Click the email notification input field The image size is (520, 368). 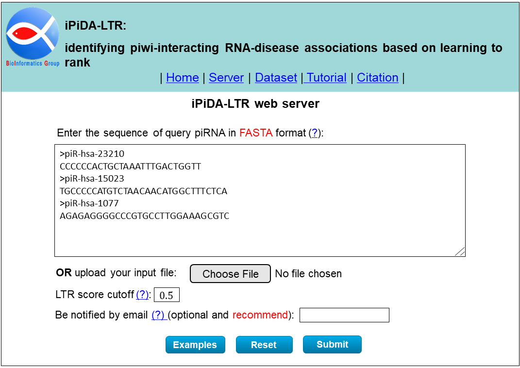(x=344, y=315)
